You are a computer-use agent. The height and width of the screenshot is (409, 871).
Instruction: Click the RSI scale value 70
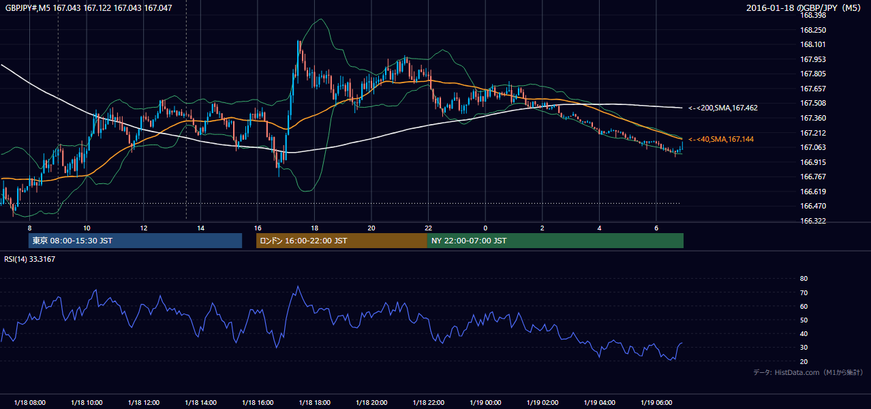point(804,292)
